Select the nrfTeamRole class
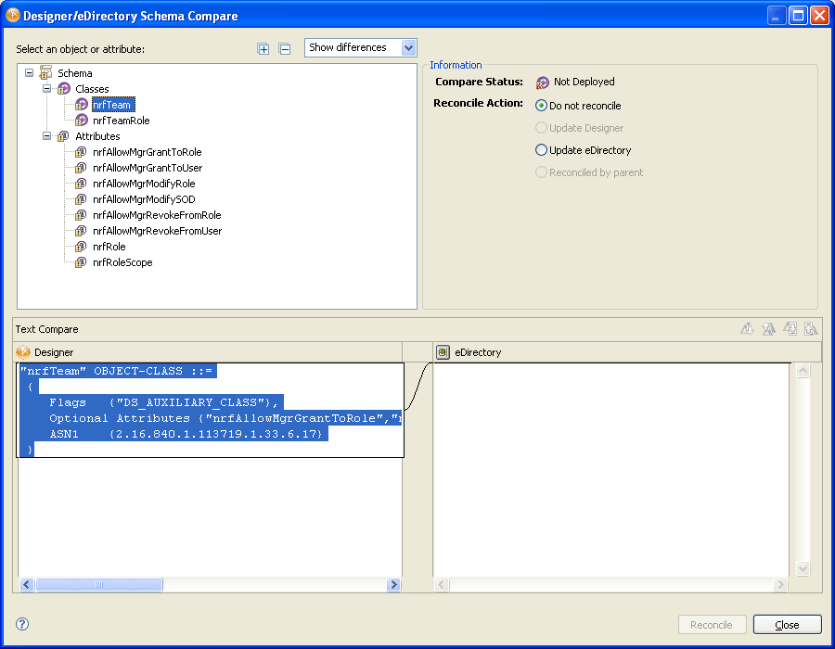Viewport: 835px width, 649px height. pyautogui.click(x=121, y=121)
